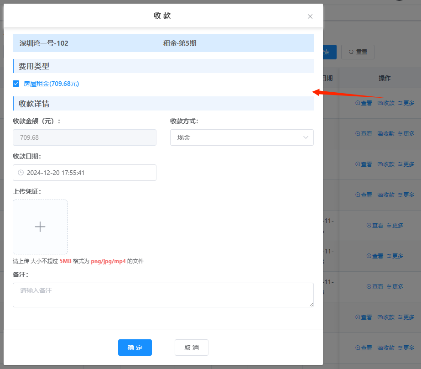421x369 pixels.
Task: Open 更多 menu in the first row
Action: 406,103
